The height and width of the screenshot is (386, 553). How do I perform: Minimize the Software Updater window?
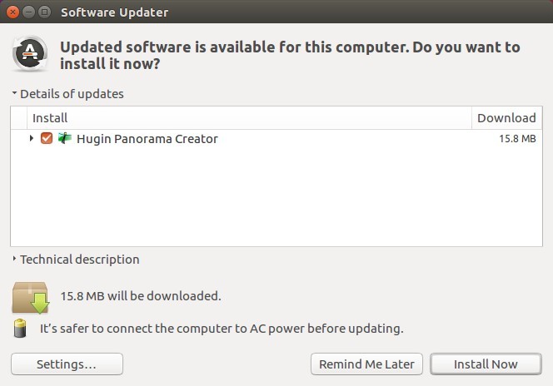28,12
